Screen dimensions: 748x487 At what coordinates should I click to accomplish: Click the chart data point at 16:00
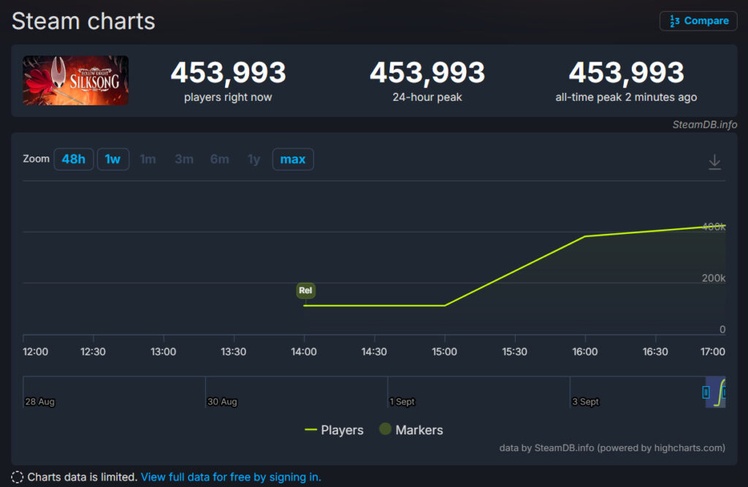click(x=584, y=236)
